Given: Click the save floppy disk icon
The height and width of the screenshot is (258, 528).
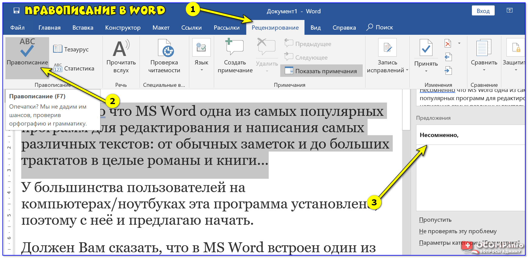Looking at the screenshot, I should 16,11.
